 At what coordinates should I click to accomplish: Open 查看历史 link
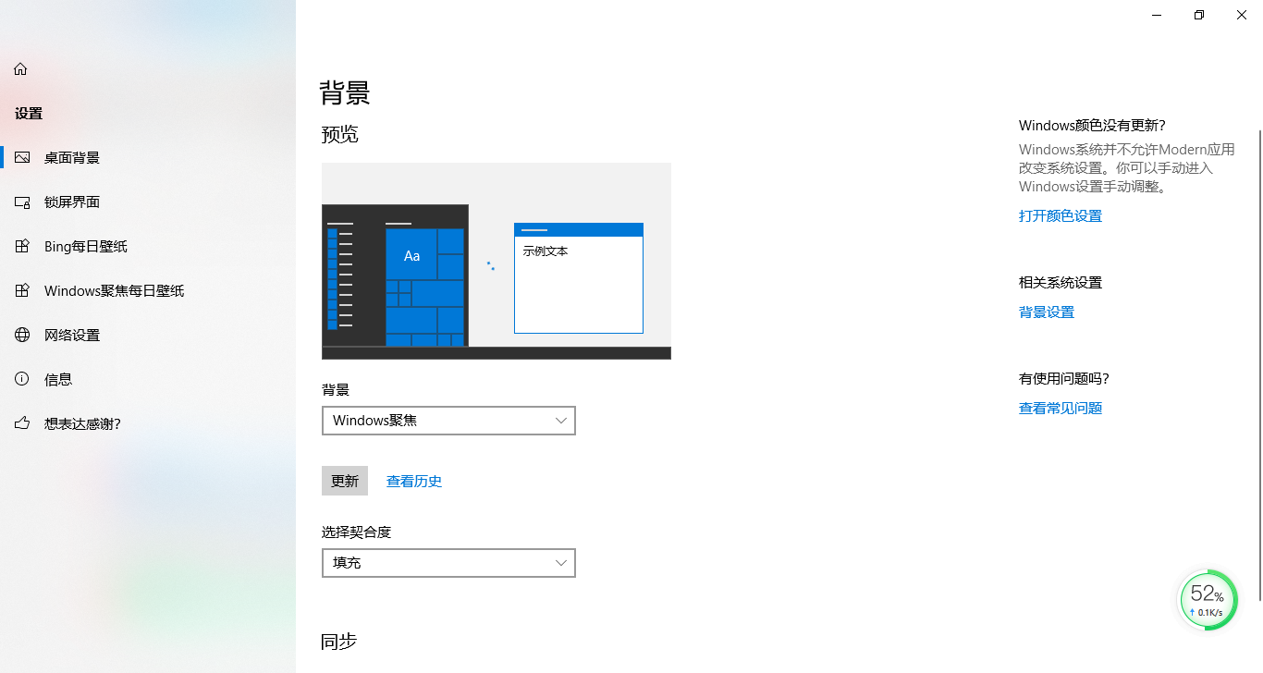point(413,481)
